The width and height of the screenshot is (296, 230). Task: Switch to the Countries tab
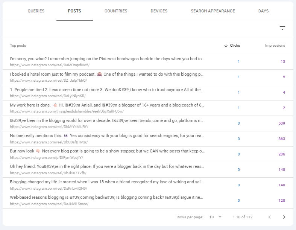pyautogui.click(x=116, y=11)
